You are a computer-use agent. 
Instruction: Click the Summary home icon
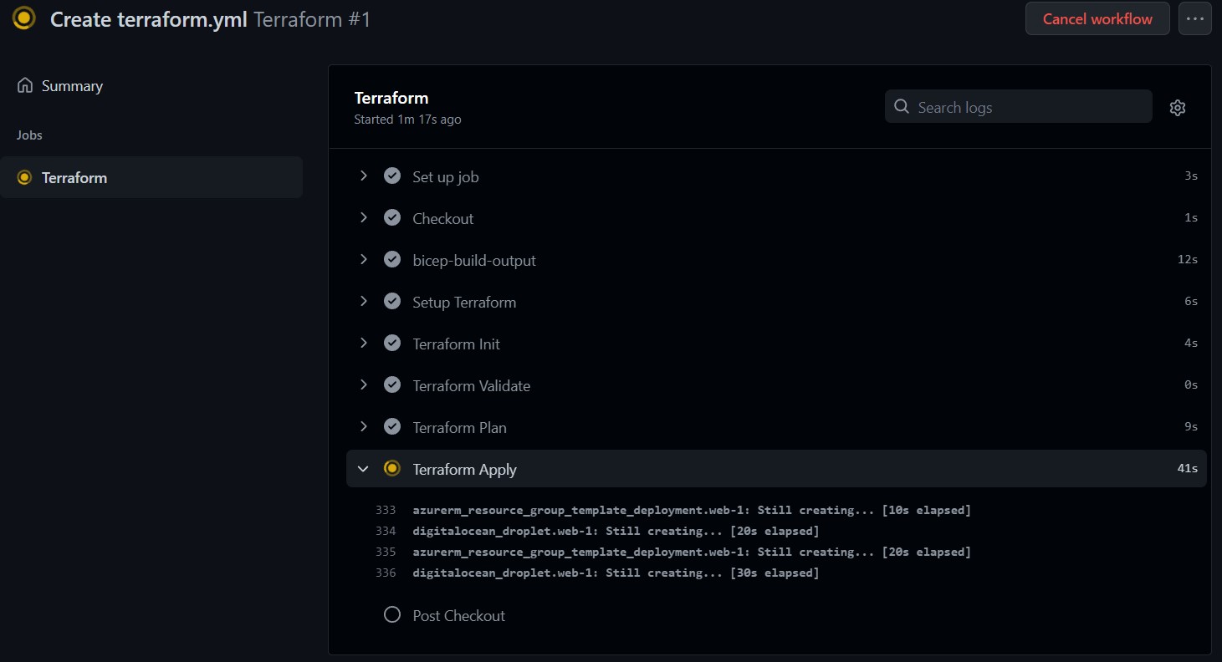tap(25, 86)
